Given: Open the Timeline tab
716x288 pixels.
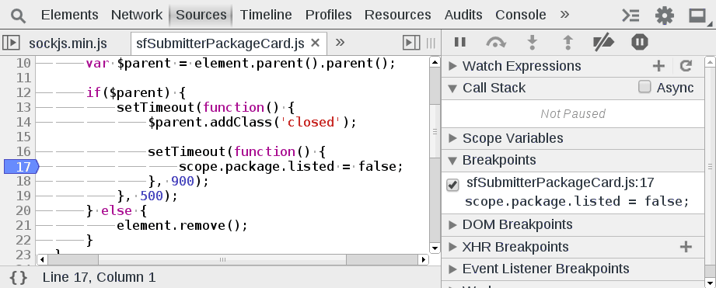Looking at the screenshot, I should (266, 15).
